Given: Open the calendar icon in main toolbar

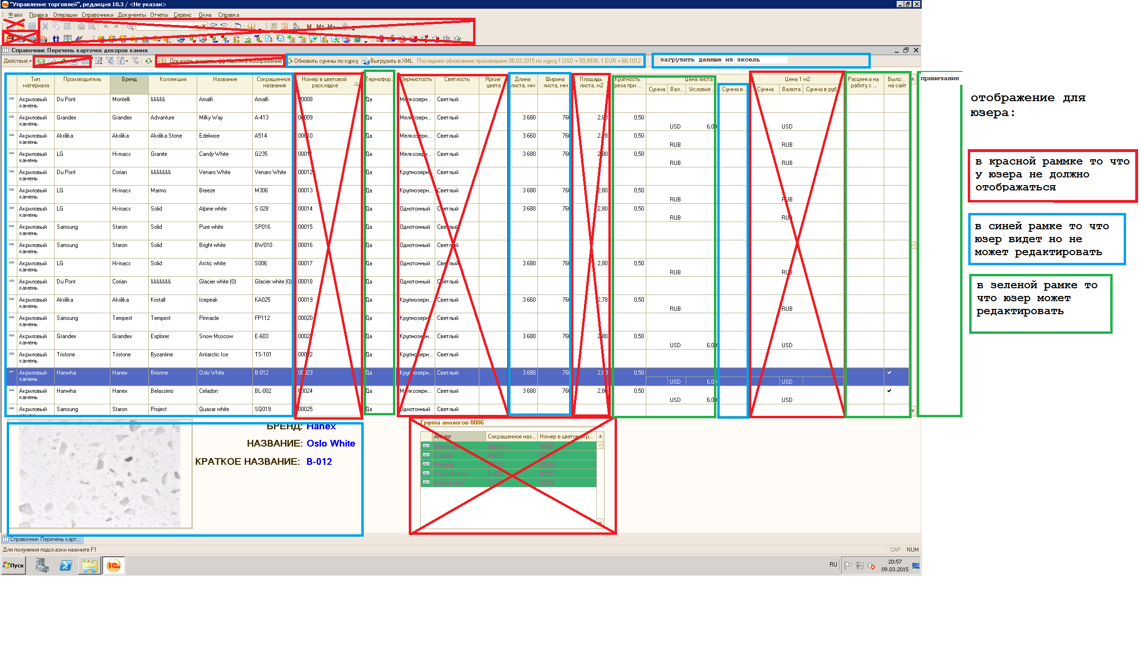Looking at the screenshot, I should 285,26.
